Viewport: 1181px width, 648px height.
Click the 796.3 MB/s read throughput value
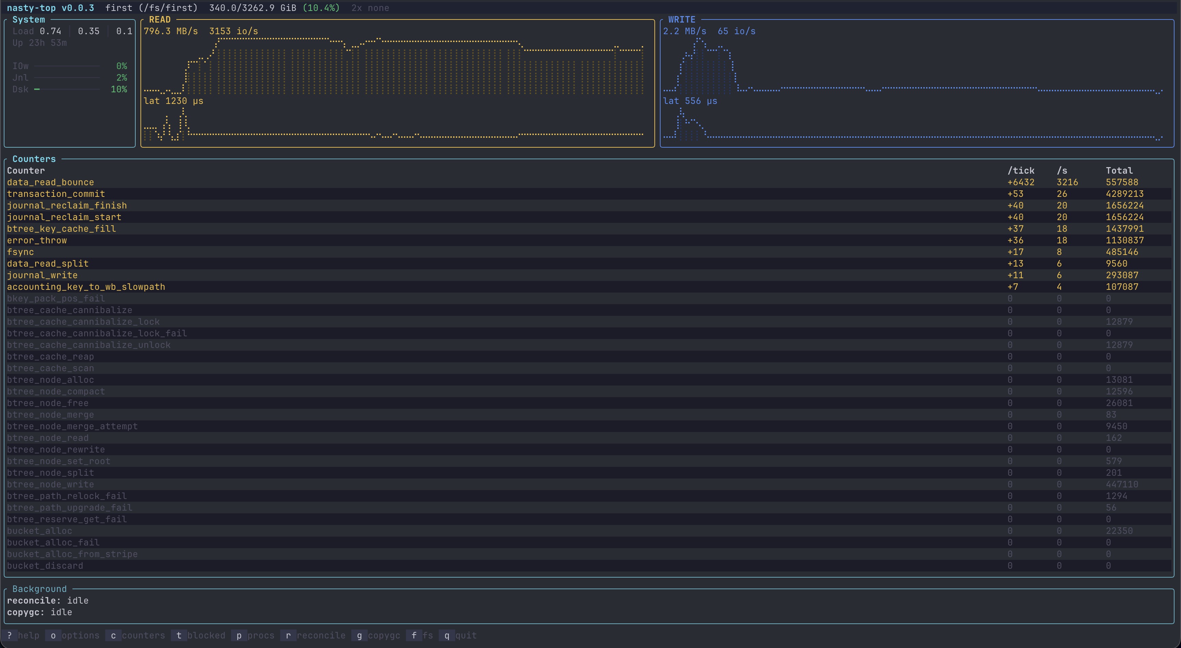tap(171, 31)
